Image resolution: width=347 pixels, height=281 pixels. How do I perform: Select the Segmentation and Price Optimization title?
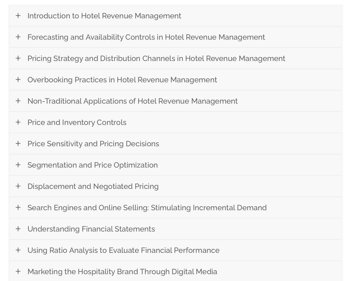click(92, 165)
